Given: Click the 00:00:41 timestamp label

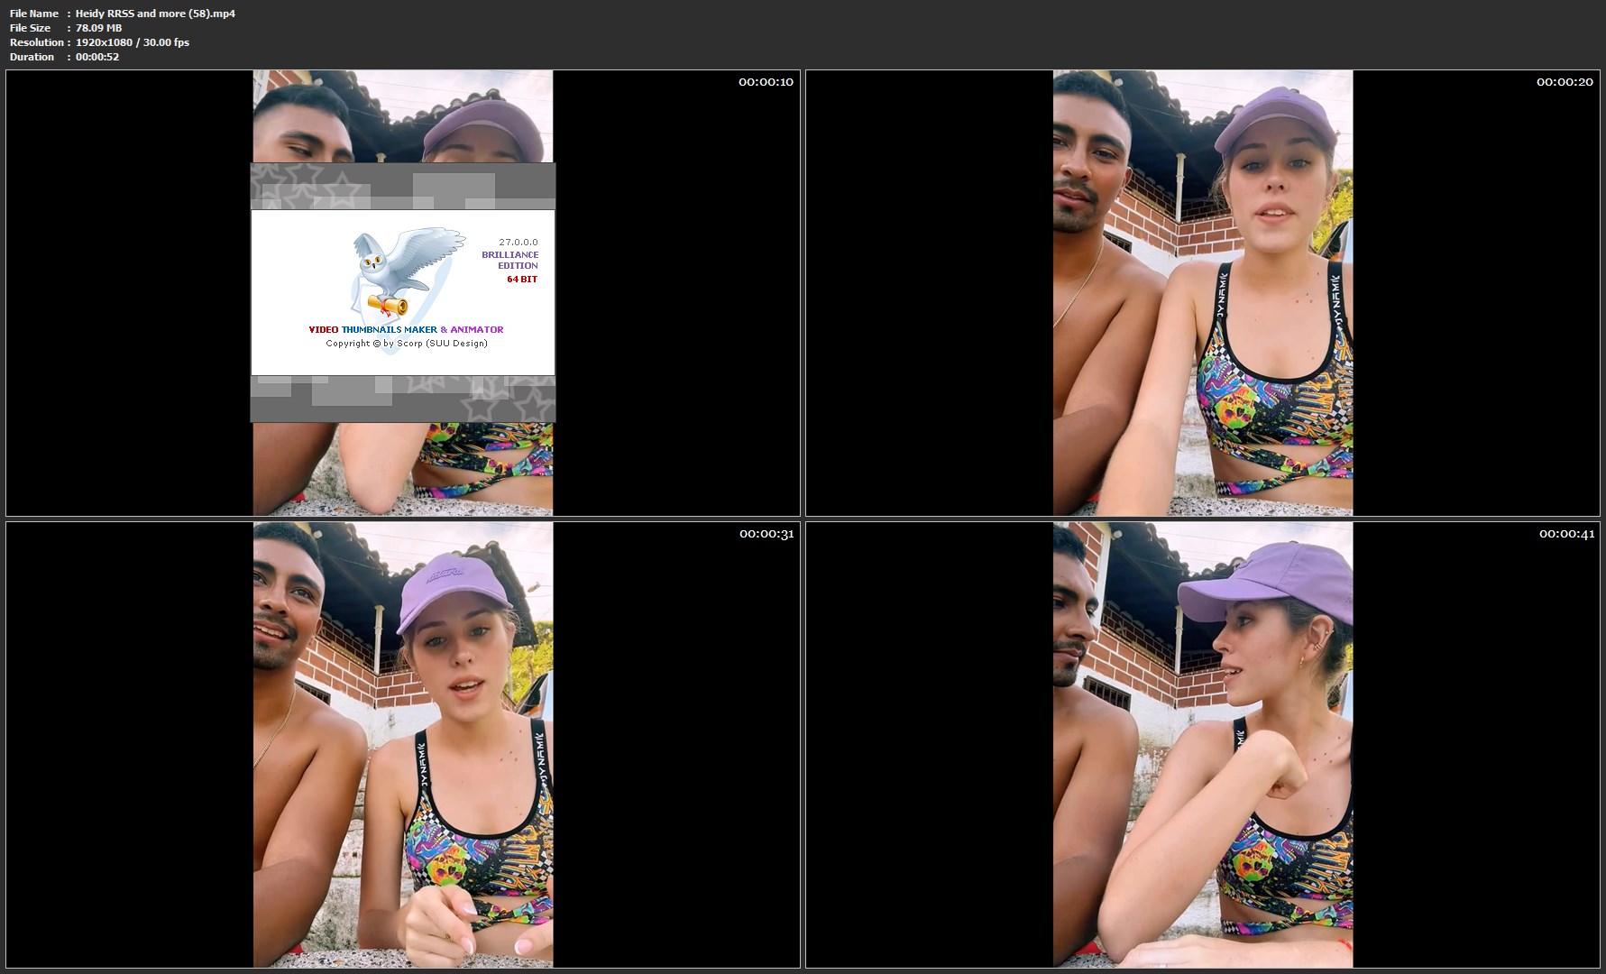Looking at the screenshot, I should coord(1565,534).
